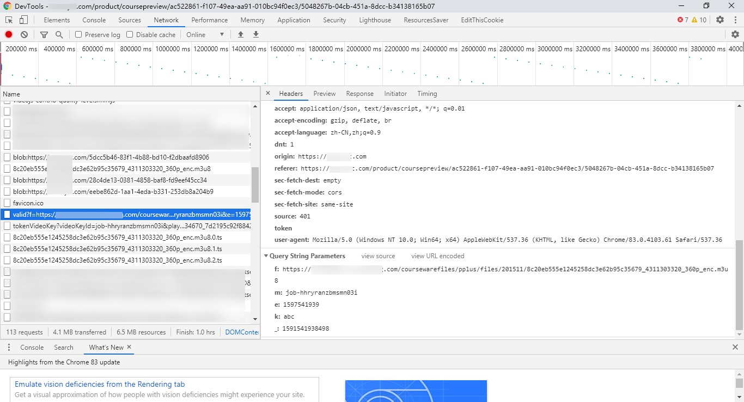This screenshot has width=744, height=402.
Task: Open DevTools settings gear icon
Action: tap(720, 20)
